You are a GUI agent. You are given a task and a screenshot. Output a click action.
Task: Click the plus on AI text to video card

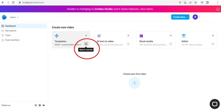click(x=128, y=36)
